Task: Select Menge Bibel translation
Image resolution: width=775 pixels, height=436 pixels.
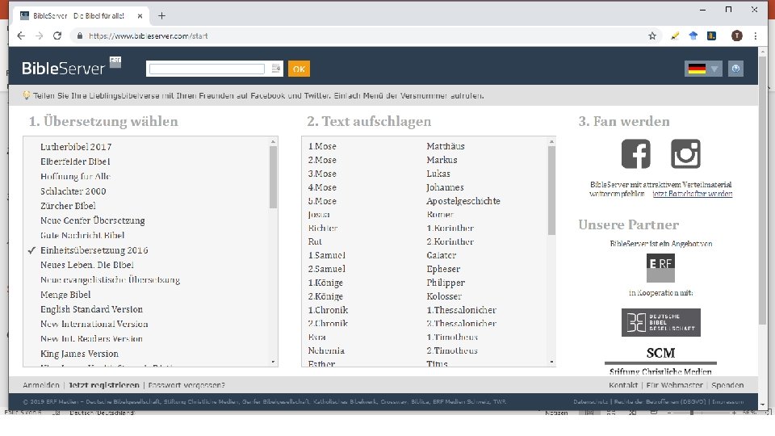Action: coord(65,295)
